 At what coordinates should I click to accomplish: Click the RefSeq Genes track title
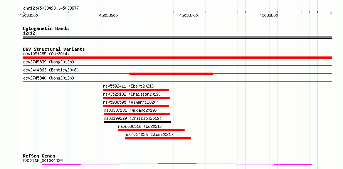click(39, 156)
